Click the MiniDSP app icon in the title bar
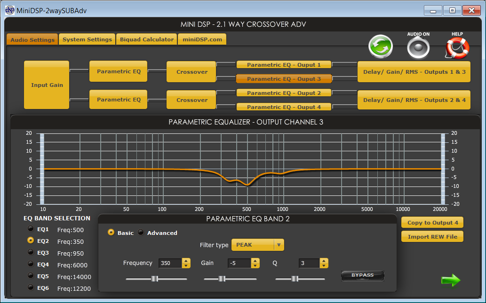This screenshot has height=303, width=486. (9, 10)
